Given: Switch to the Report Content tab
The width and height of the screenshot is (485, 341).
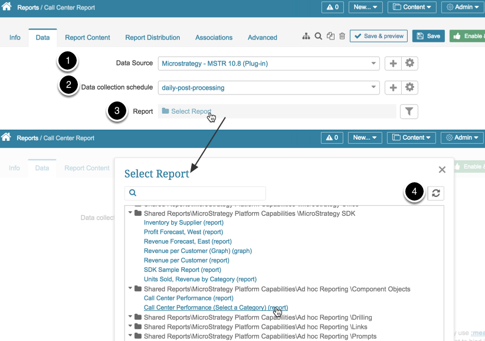Looking at the screenshot, I should (87, 37).
